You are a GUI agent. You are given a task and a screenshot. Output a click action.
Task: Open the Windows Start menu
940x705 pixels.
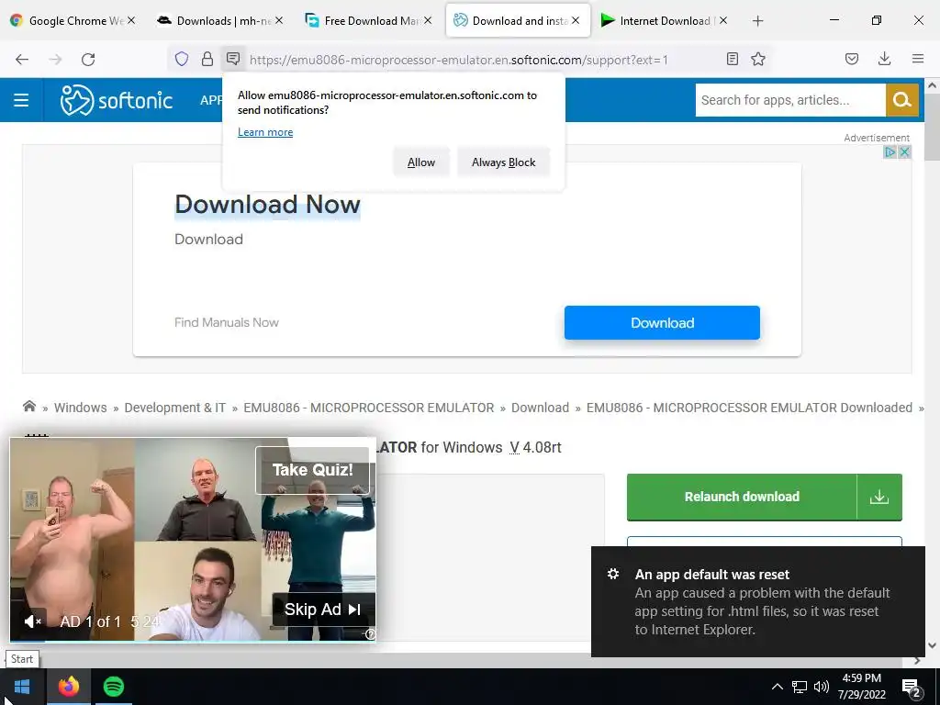click(22, 687)
